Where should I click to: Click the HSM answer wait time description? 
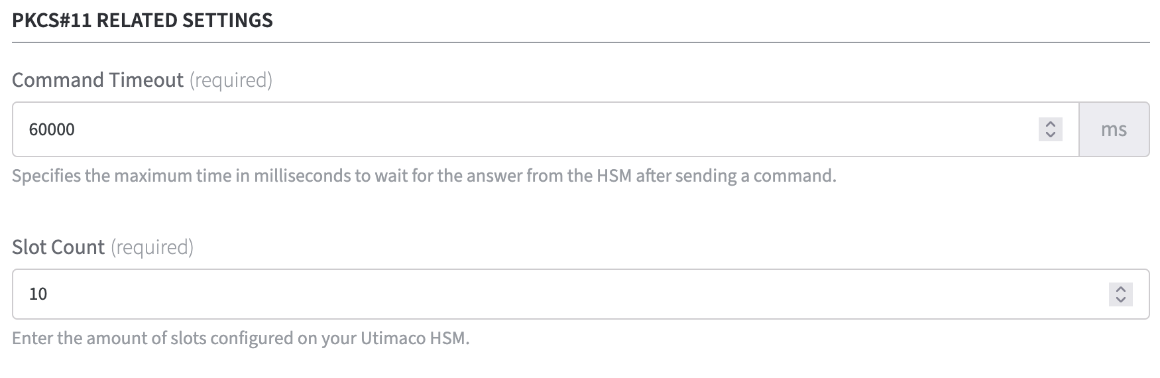click(x=424, y=176)
